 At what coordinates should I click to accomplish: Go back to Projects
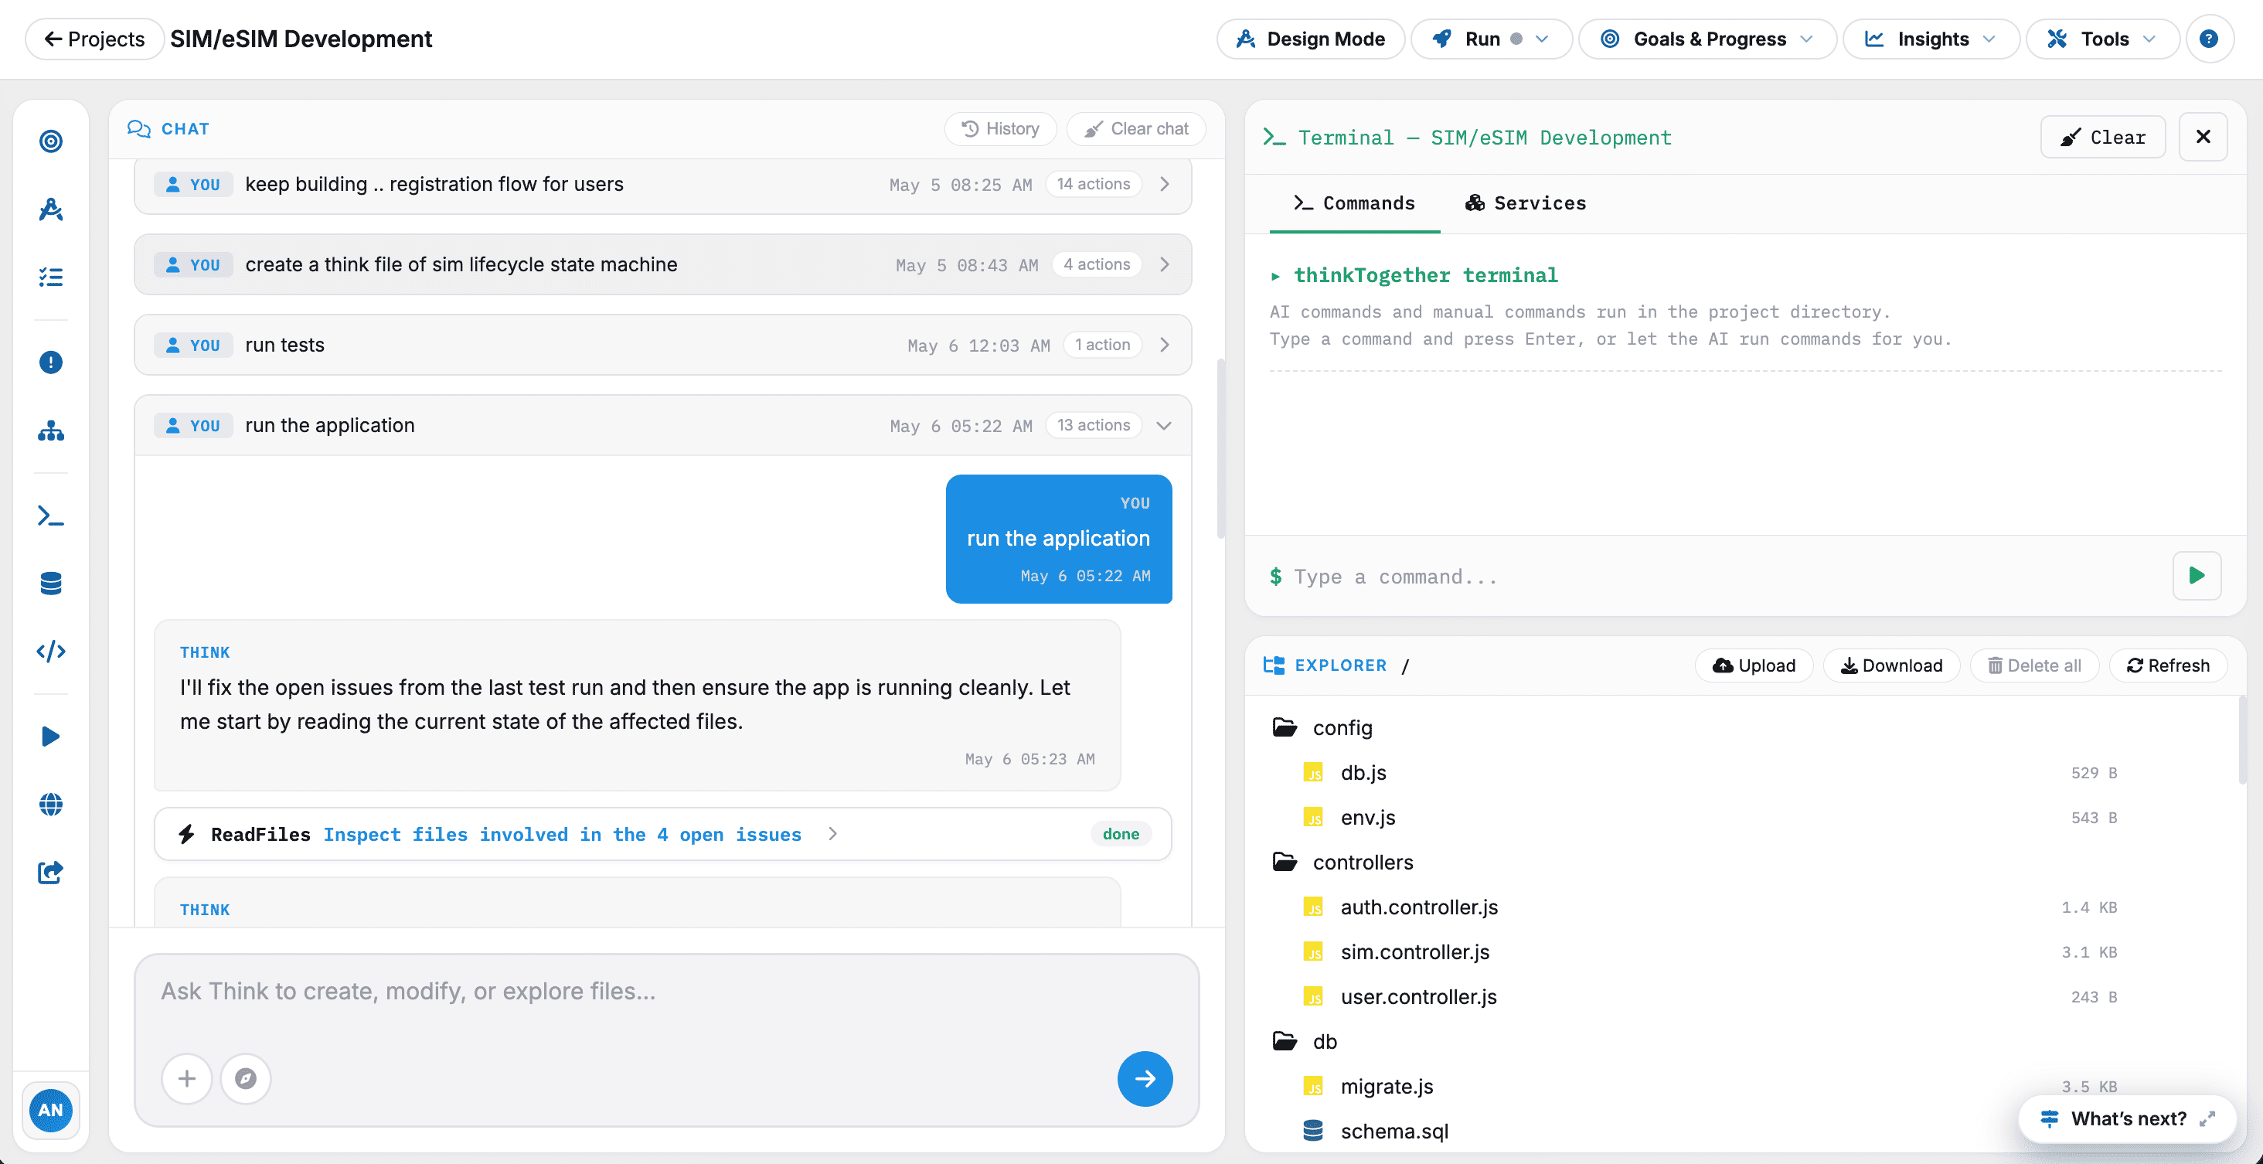94,39
